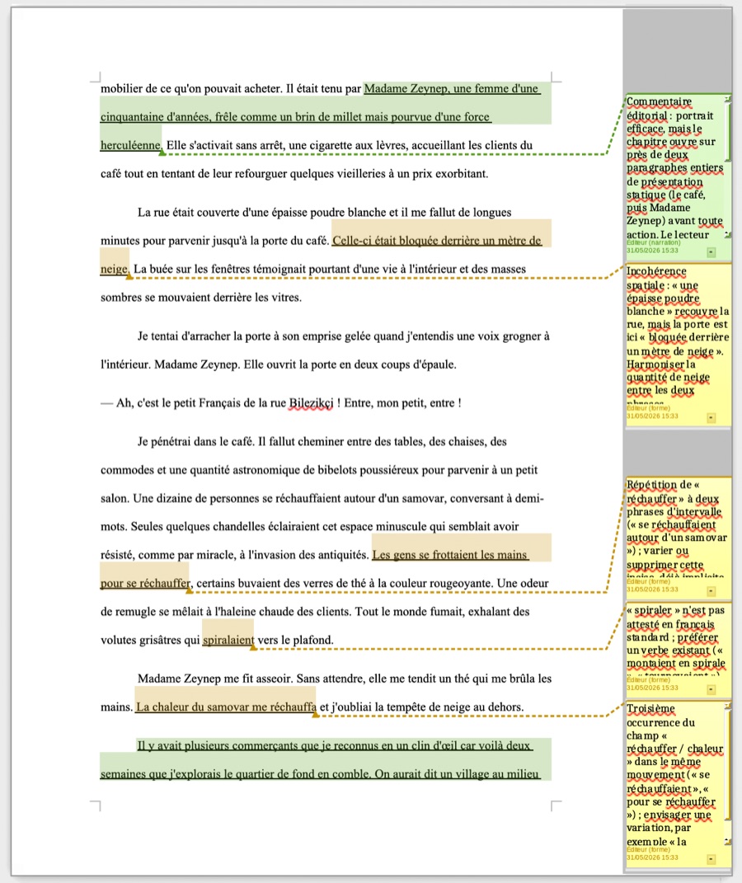Click the 'Éditeur (forme)' label of the 'Incohérence spatiale' comment

point(649,408)
